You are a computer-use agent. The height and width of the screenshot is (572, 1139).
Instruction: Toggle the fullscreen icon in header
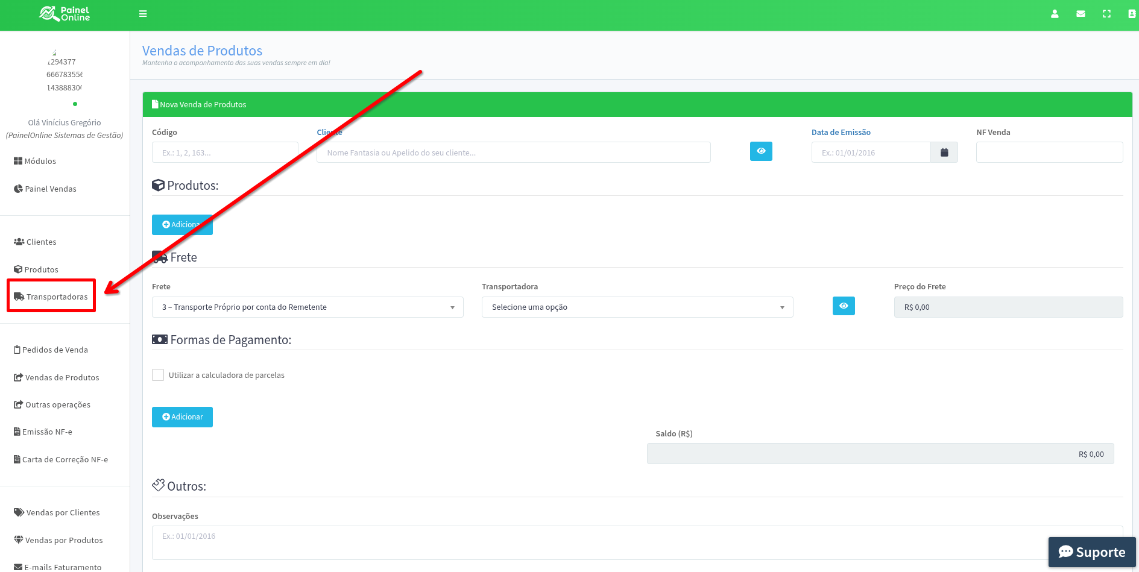1106,14
